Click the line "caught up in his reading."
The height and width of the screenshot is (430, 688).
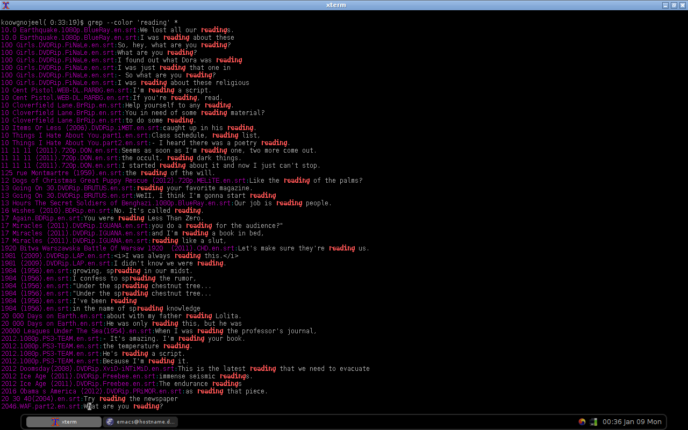pyautogui.click(x=210, y=128)
